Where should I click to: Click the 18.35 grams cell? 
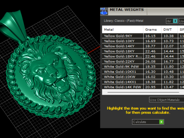click(x=152, y=67)
